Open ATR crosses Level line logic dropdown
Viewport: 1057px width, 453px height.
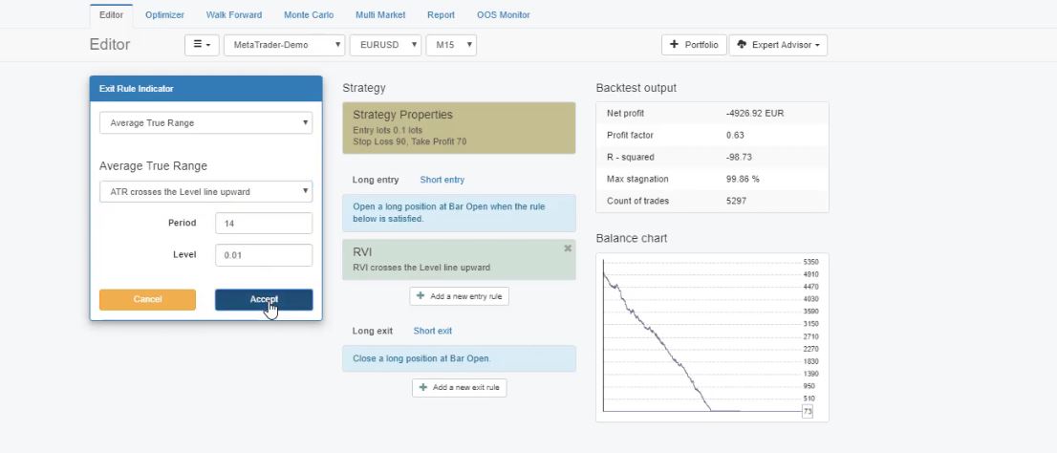pyautogui.click(x=205, y=192)
